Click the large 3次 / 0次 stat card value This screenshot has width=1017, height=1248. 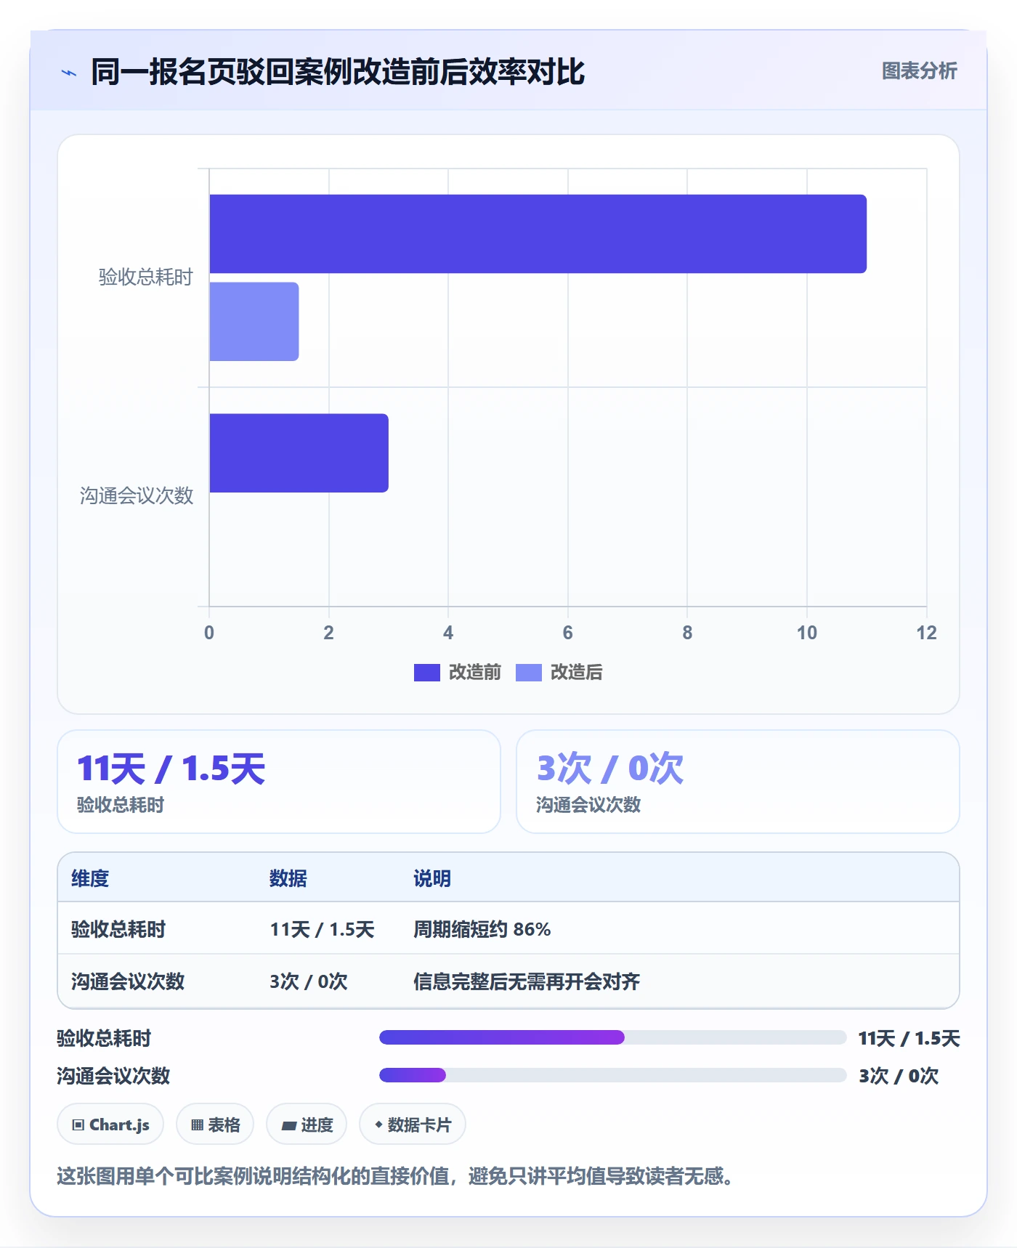pyautogui.click(x=610, y=769)
